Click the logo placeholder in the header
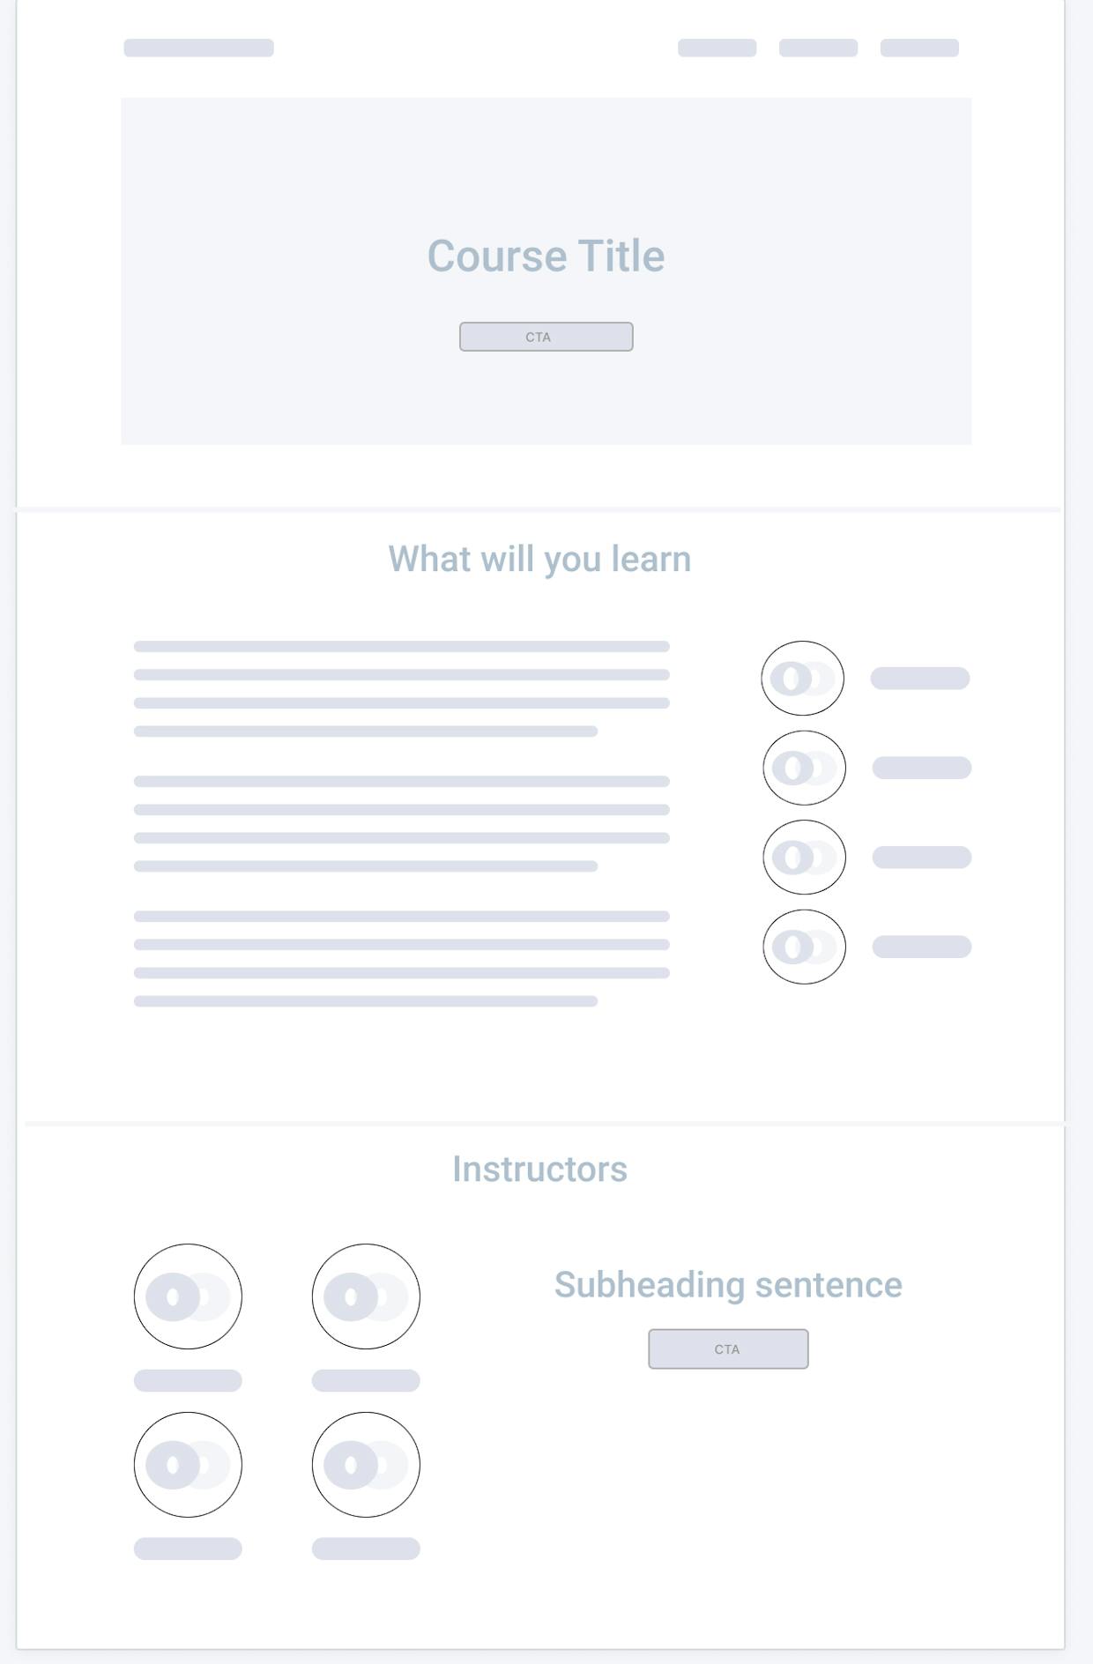 (198, 48)
